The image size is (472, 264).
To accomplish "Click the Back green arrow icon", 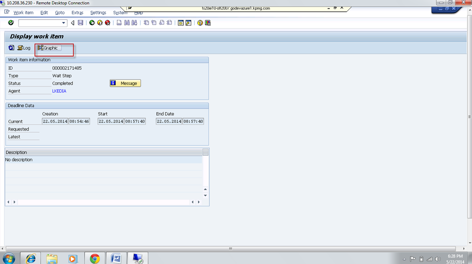I will coord(92,23).
